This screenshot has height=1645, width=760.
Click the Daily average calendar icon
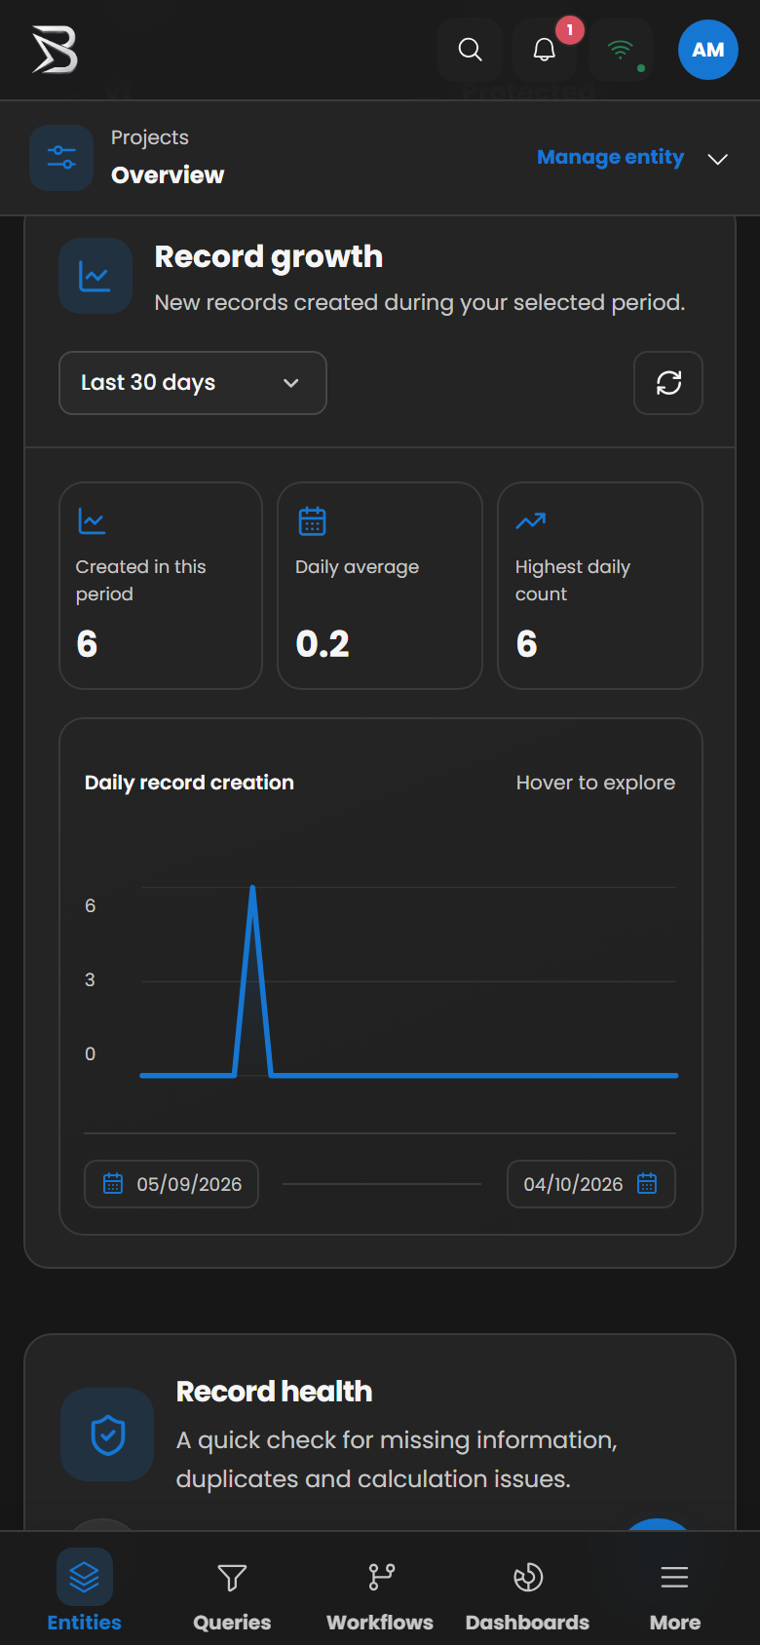point(312,521)
